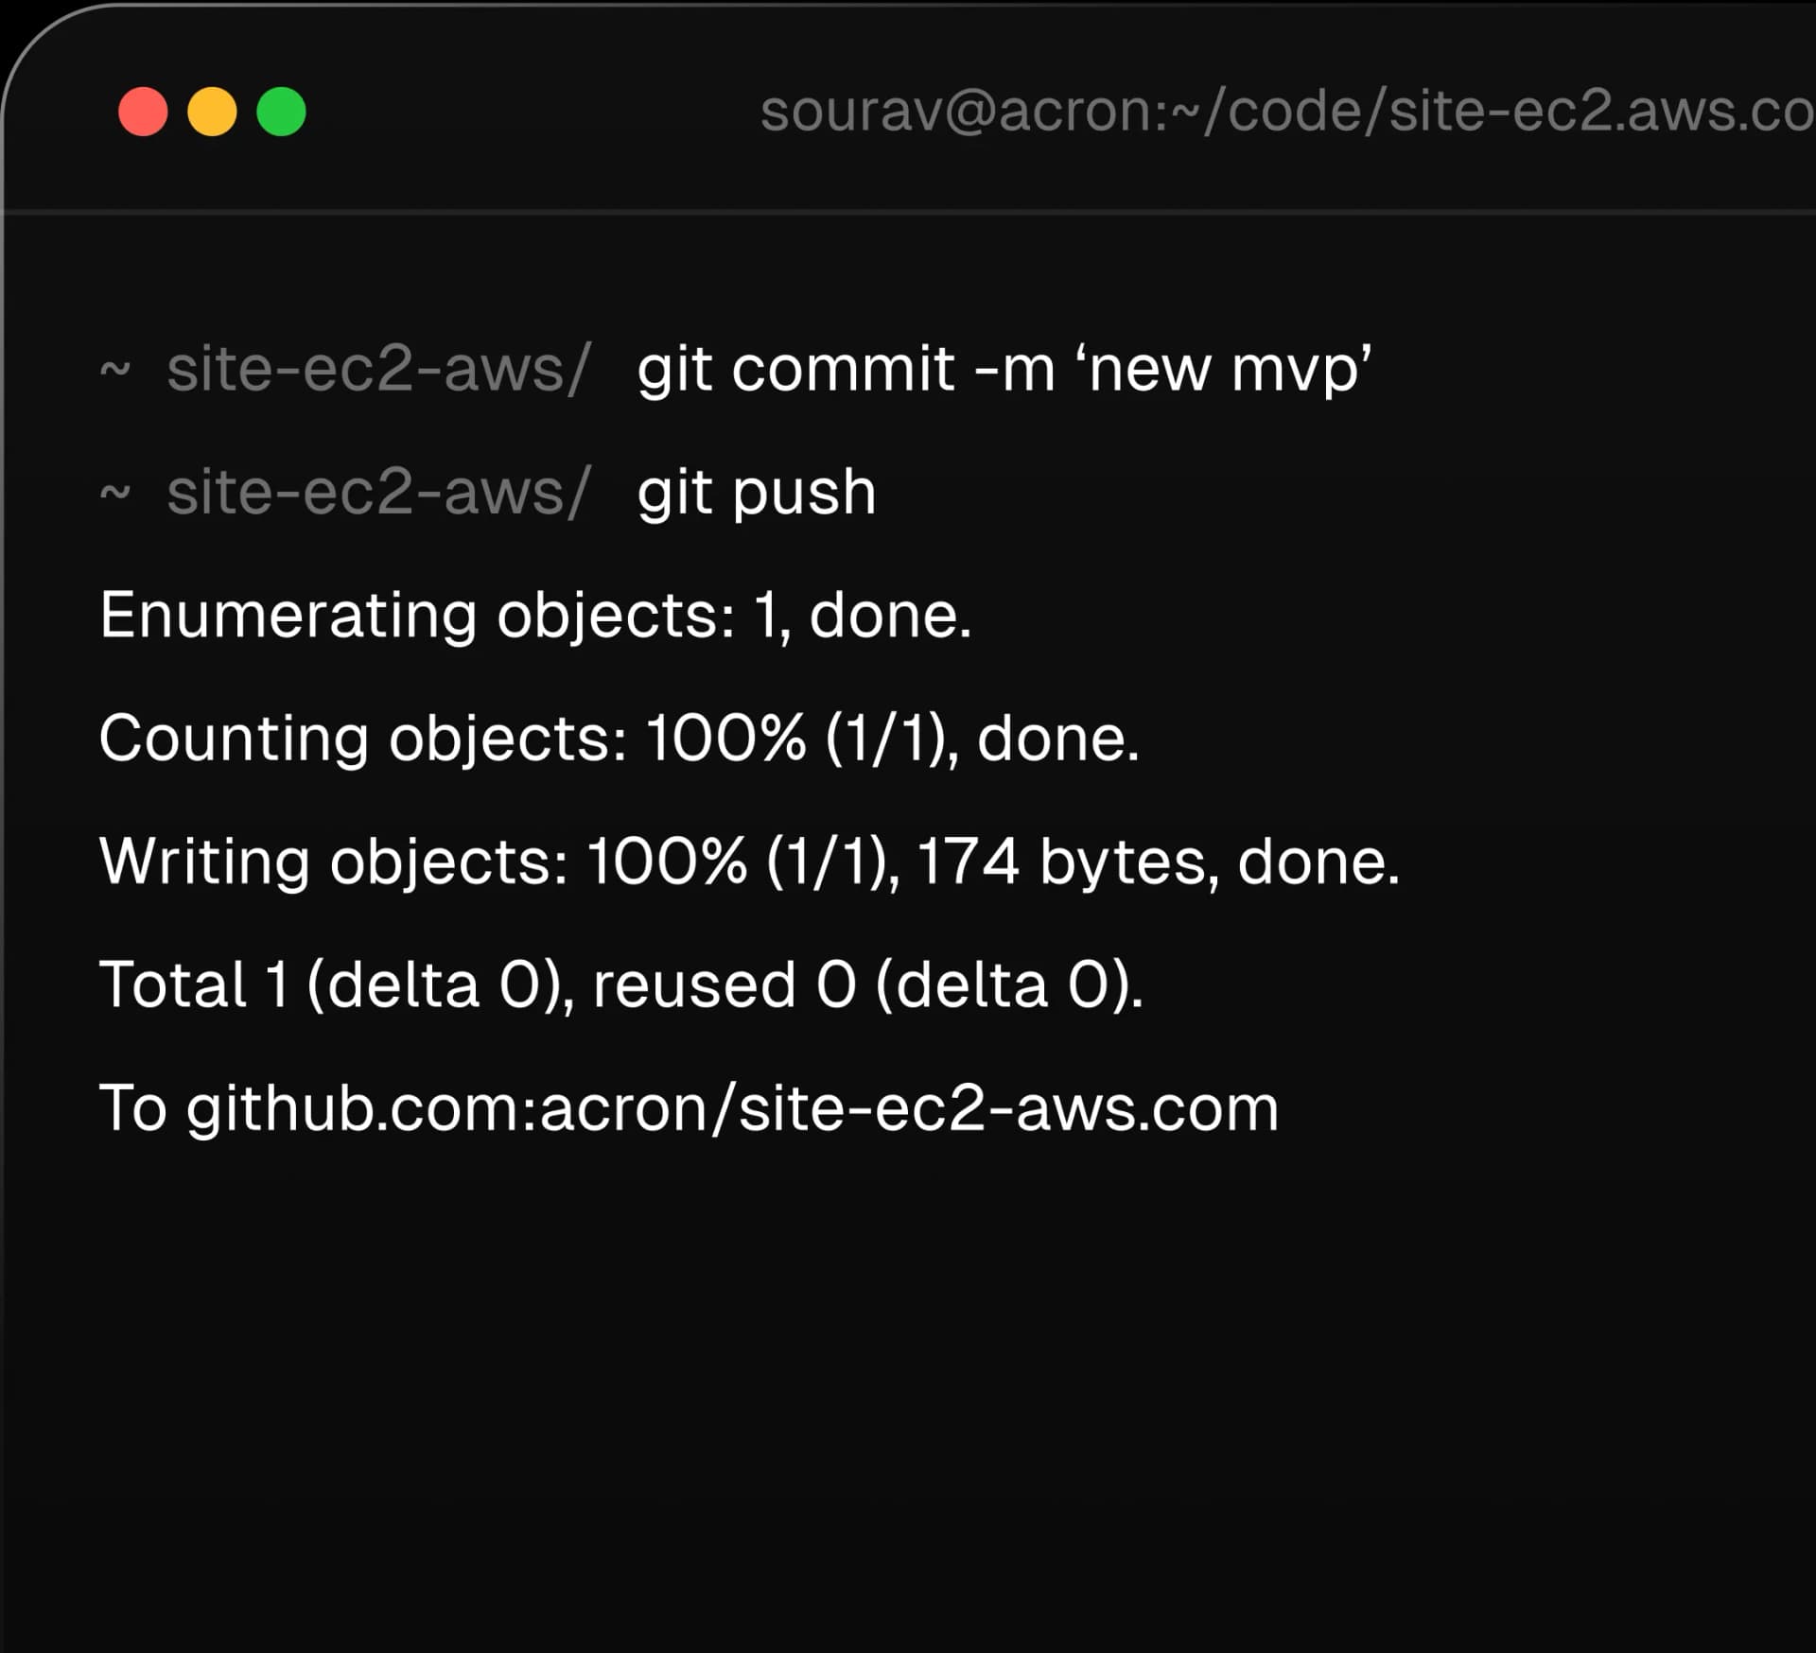
Task: Select site-ec2-aws/ directory on the commit line
Action: tap(378, 368)
